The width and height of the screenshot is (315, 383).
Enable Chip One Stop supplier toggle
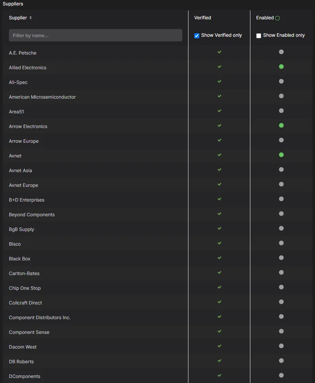click(x=281, y=287)
